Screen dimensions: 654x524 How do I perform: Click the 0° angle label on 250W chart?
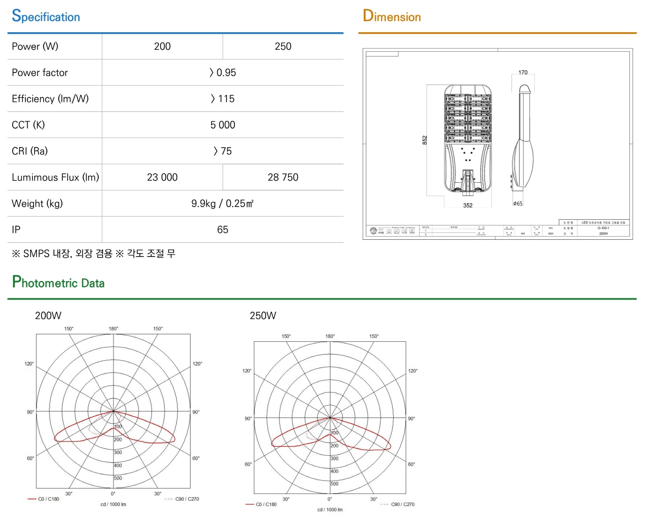pyautogui.click(x=329, y=499)
